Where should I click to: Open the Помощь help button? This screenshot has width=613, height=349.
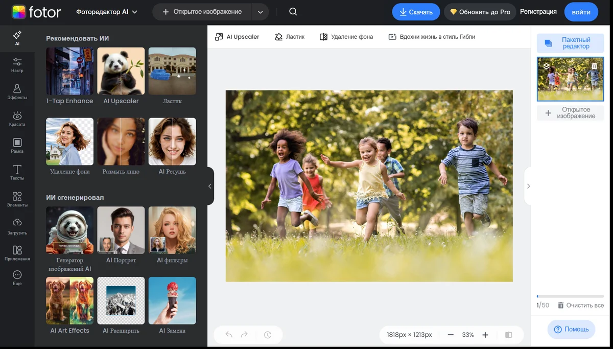point(571,330)
